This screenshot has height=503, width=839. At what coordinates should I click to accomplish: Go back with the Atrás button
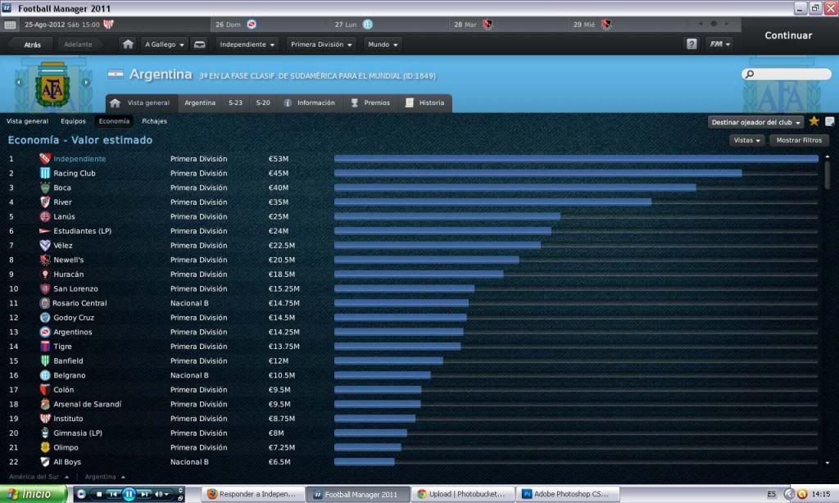pos(32,45)
